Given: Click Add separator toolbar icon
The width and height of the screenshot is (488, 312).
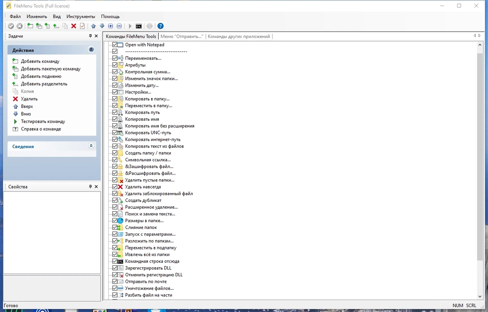Looking at the screenshot, I should pos(56,26).
